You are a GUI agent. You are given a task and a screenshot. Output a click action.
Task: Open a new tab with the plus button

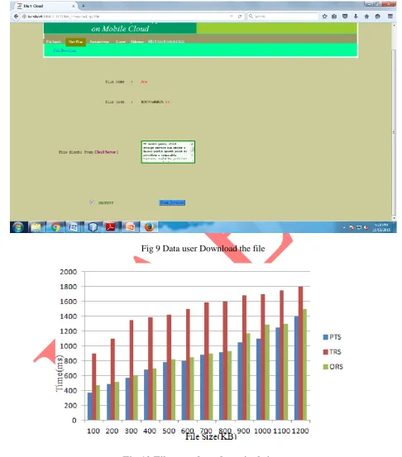point(84,6)
